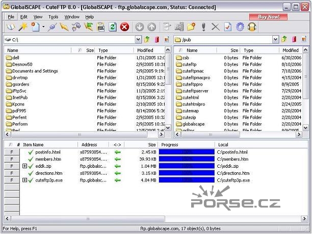Open the remote /pub path dropdown

[275, 40]
